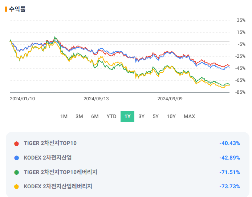Select the active 1Y tab
The height and width of the screenshot is (197, 252).
pyautogui.click(x=127, y=116)
